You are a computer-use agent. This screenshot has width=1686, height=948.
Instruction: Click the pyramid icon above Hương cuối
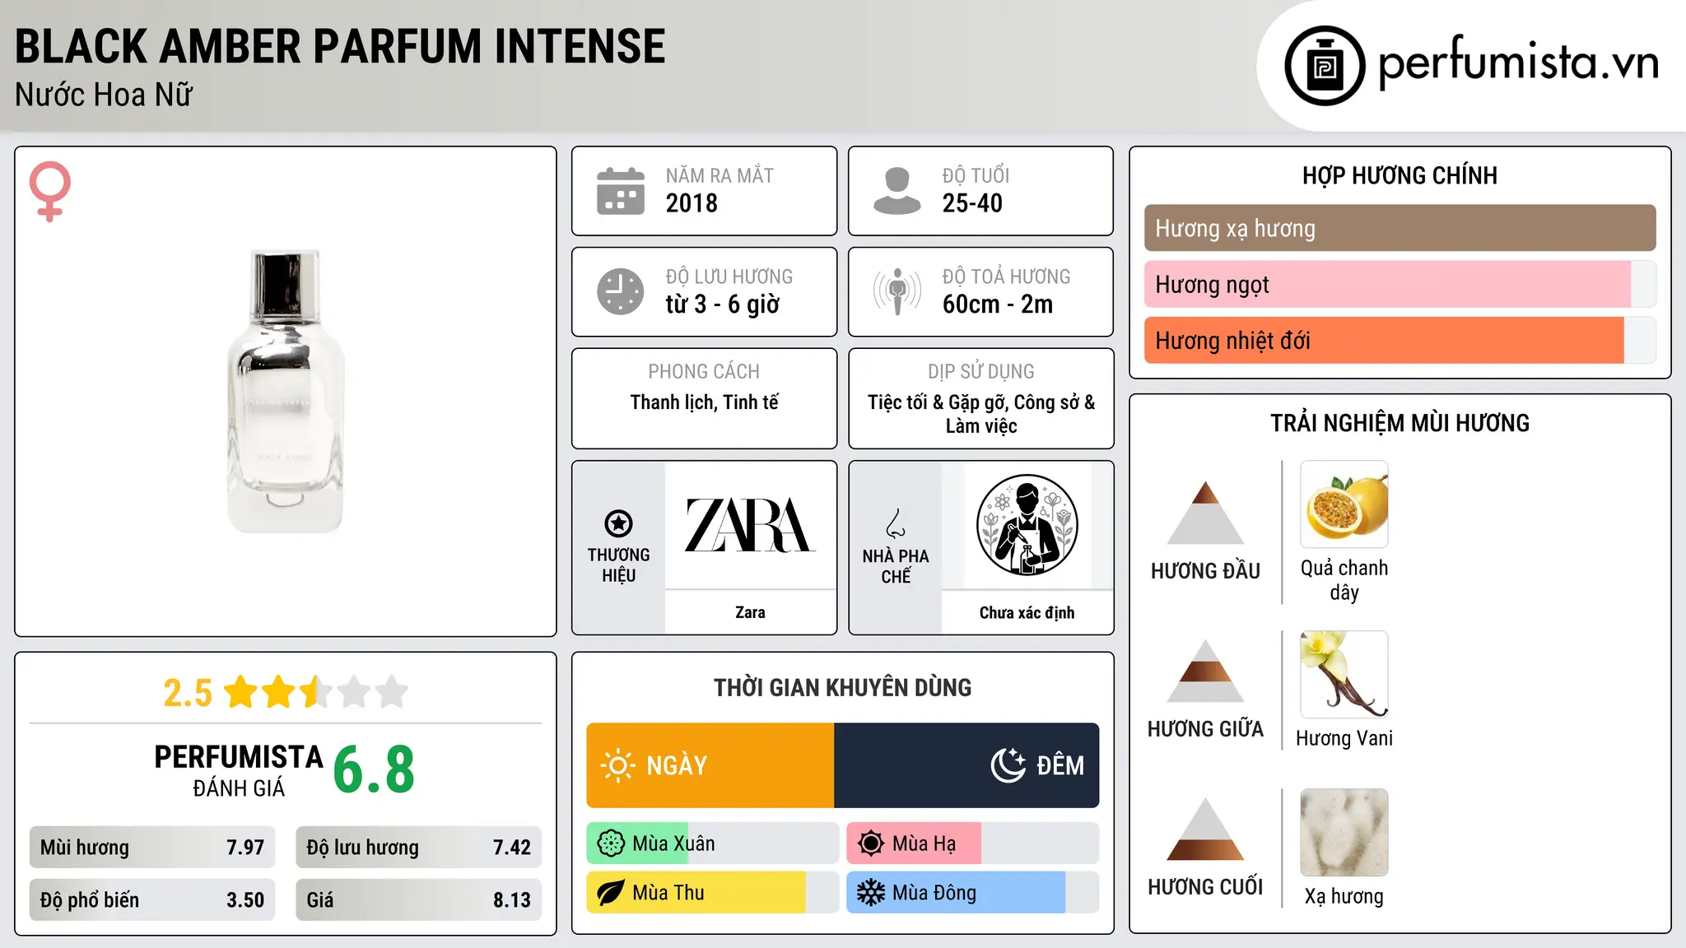coord(1205,829)
